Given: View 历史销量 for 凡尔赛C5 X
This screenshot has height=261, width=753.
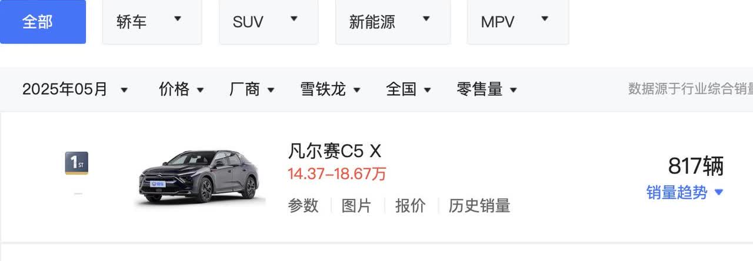Looking at the screenshot, I should click(479, 206).
